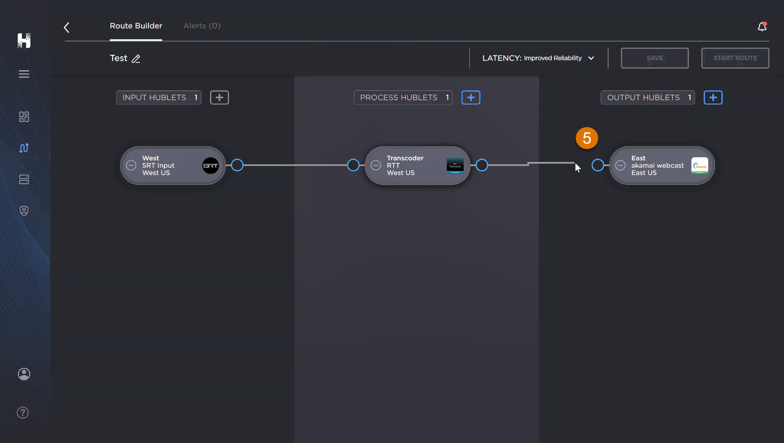
Task: Click the notification bell with red badge
Action: (761, 26)
